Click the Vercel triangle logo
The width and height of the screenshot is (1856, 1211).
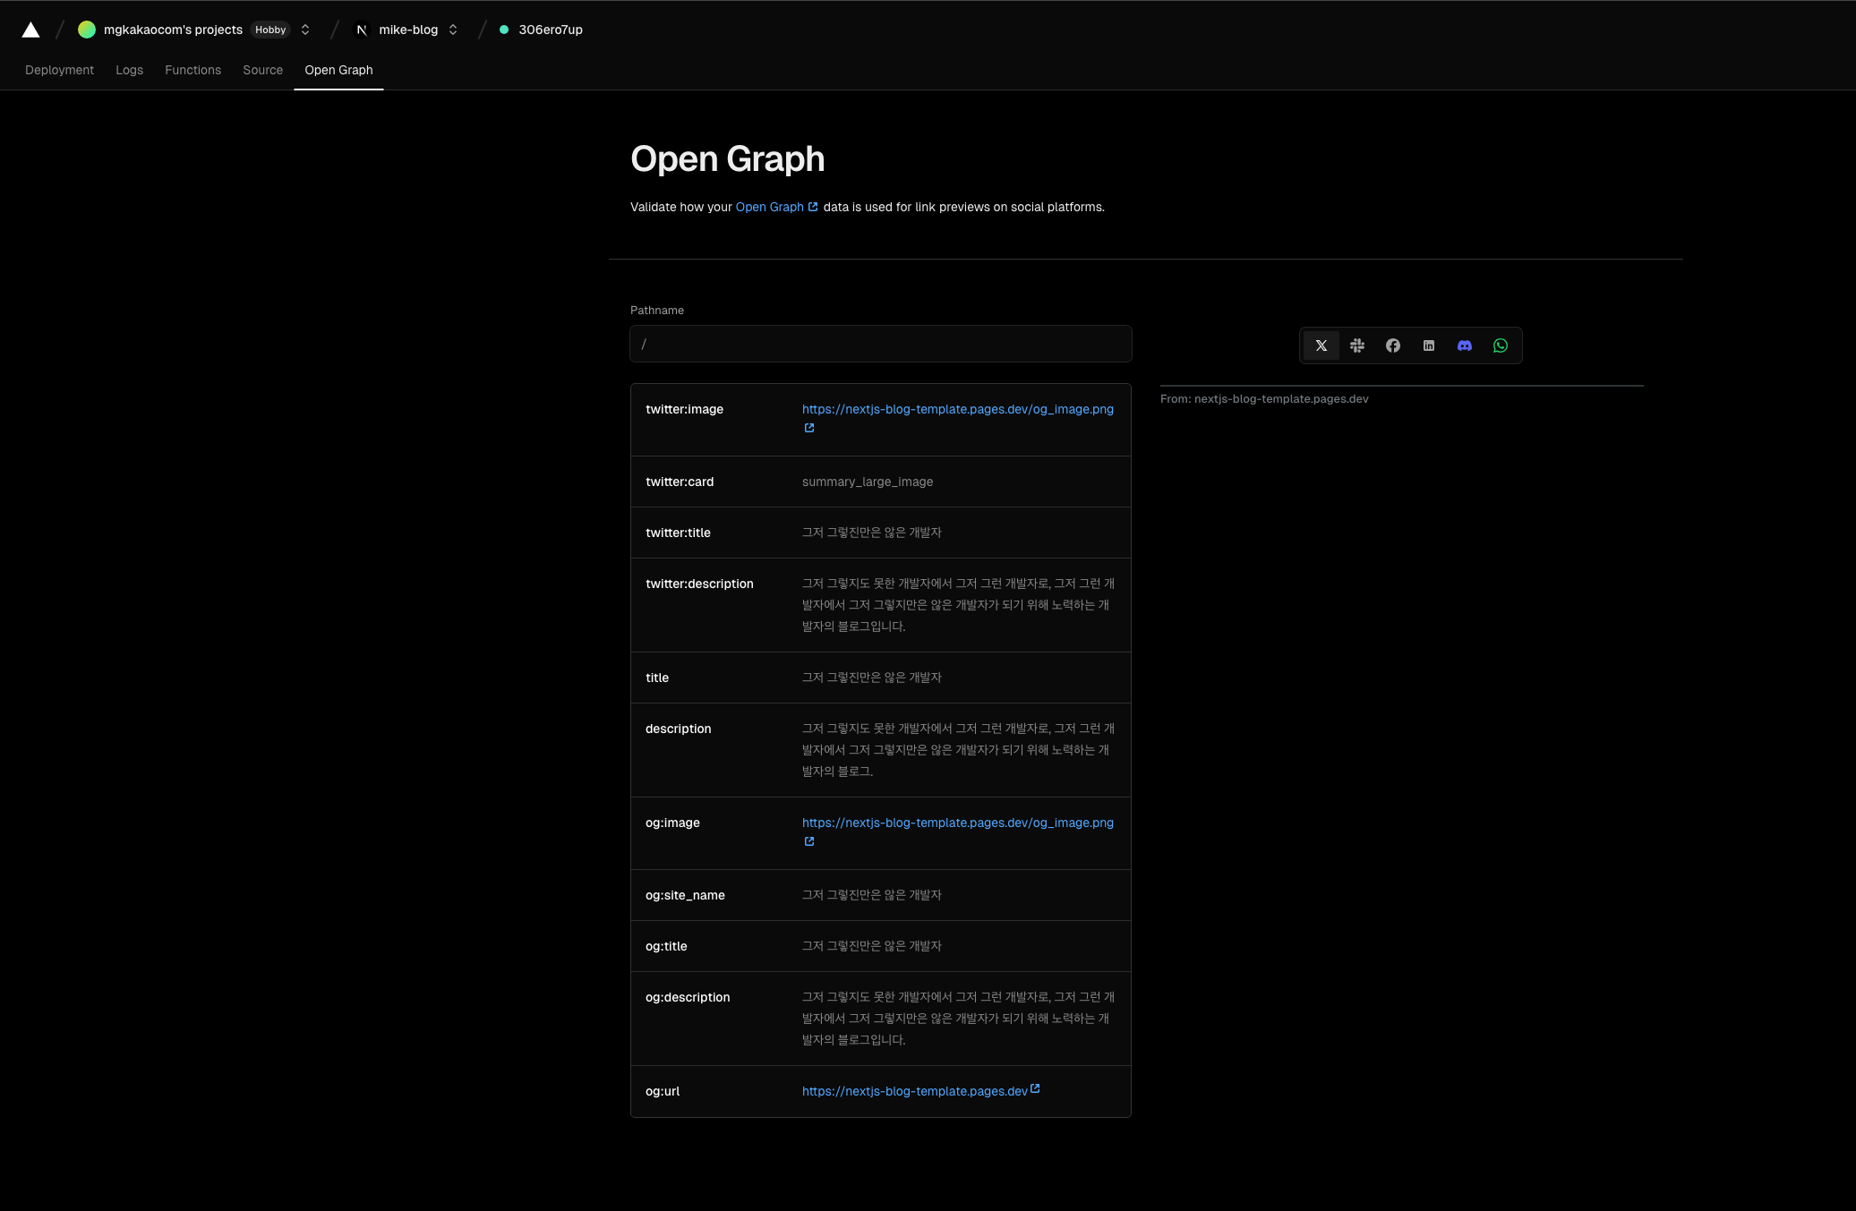[x=30, y=30]
